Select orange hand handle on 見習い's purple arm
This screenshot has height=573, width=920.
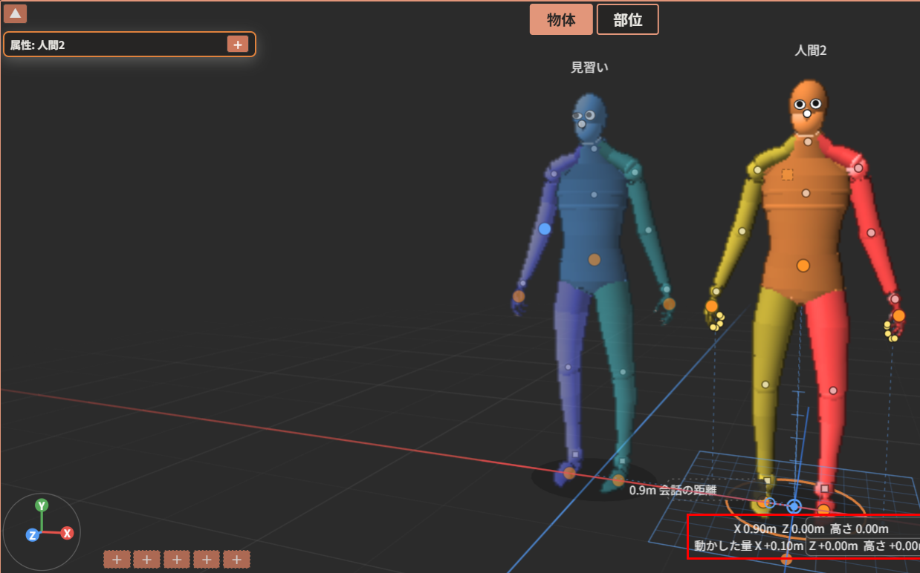point(519,295)
